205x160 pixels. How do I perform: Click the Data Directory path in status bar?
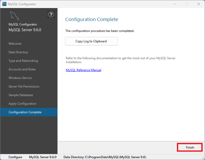coord(105,157)
